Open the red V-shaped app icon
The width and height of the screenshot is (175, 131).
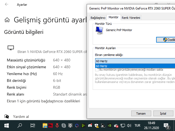[57, 126]
